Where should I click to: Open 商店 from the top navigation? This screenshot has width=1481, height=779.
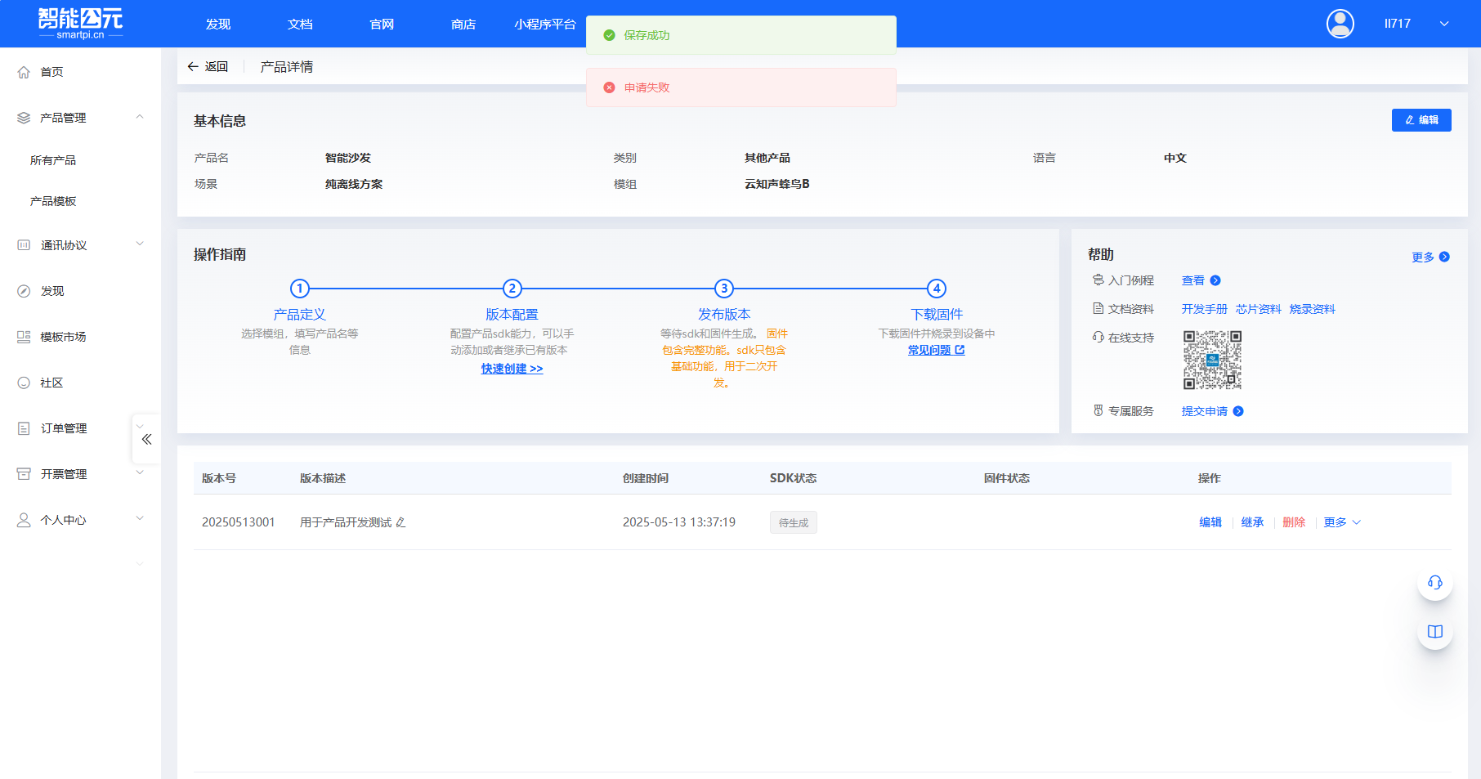(x=463, y=24)
